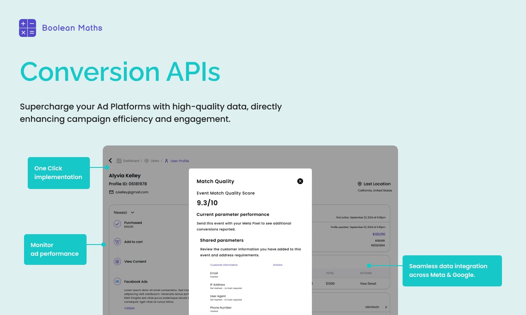
Task: Go back using the left arrow icon
Action: coord(110,161)
